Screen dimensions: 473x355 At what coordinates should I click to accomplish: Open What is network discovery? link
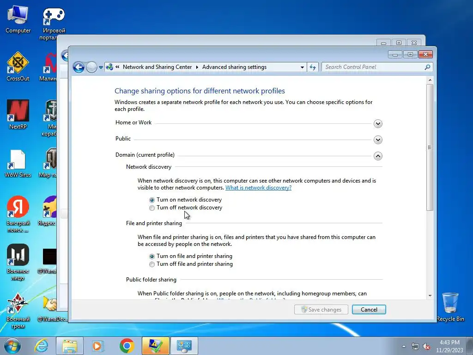coord(258,188)
